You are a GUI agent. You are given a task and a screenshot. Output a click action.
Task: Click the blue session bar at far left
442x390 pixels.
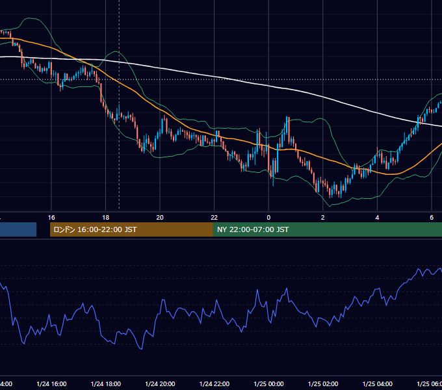tap(18, 229)
